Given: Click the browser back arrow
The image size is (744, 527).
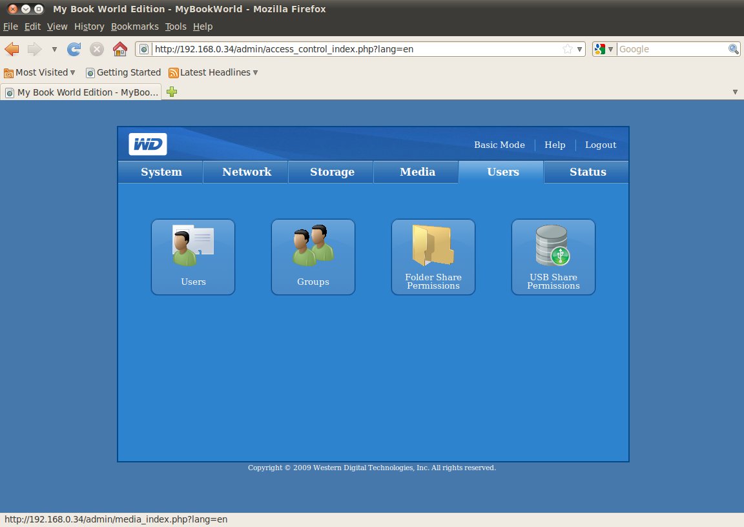Looking at the screenshot, I should pyautogui.click(x=12, y=49).
